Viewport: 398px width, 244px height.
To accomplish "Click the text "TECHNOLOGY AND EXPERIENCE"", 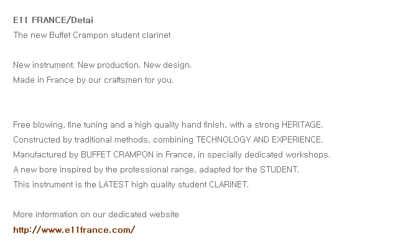I will (x=259, y=140).
